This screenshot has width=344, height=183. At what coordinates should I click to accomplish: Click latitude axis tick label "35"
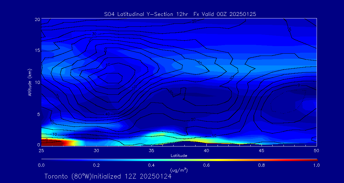pos(151,150)
